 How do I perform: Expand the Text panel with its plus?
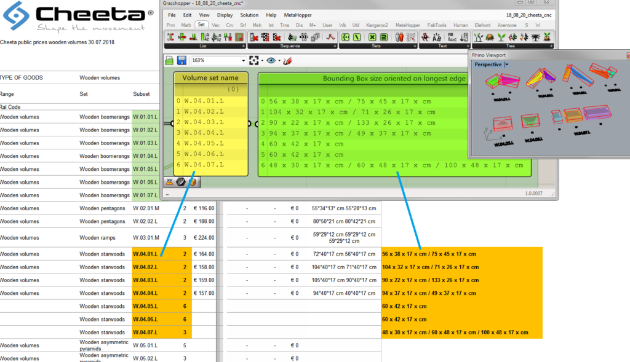click(468, 46)
